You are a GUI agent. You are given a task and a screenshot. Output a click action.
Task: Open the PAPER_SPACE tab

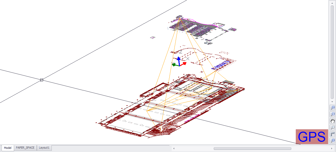(25, 148)
